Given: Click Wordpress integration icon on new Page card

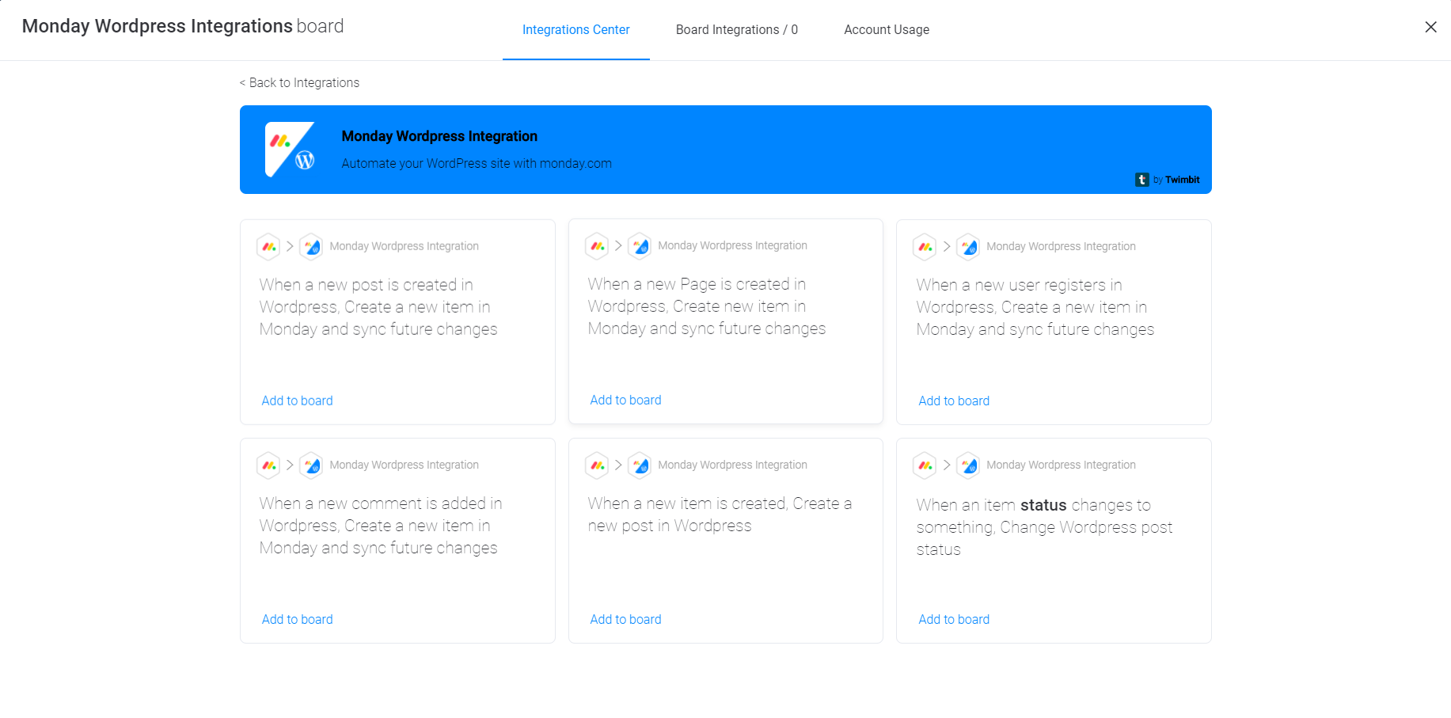Looking at the screenshot, I should pos(640,246).
